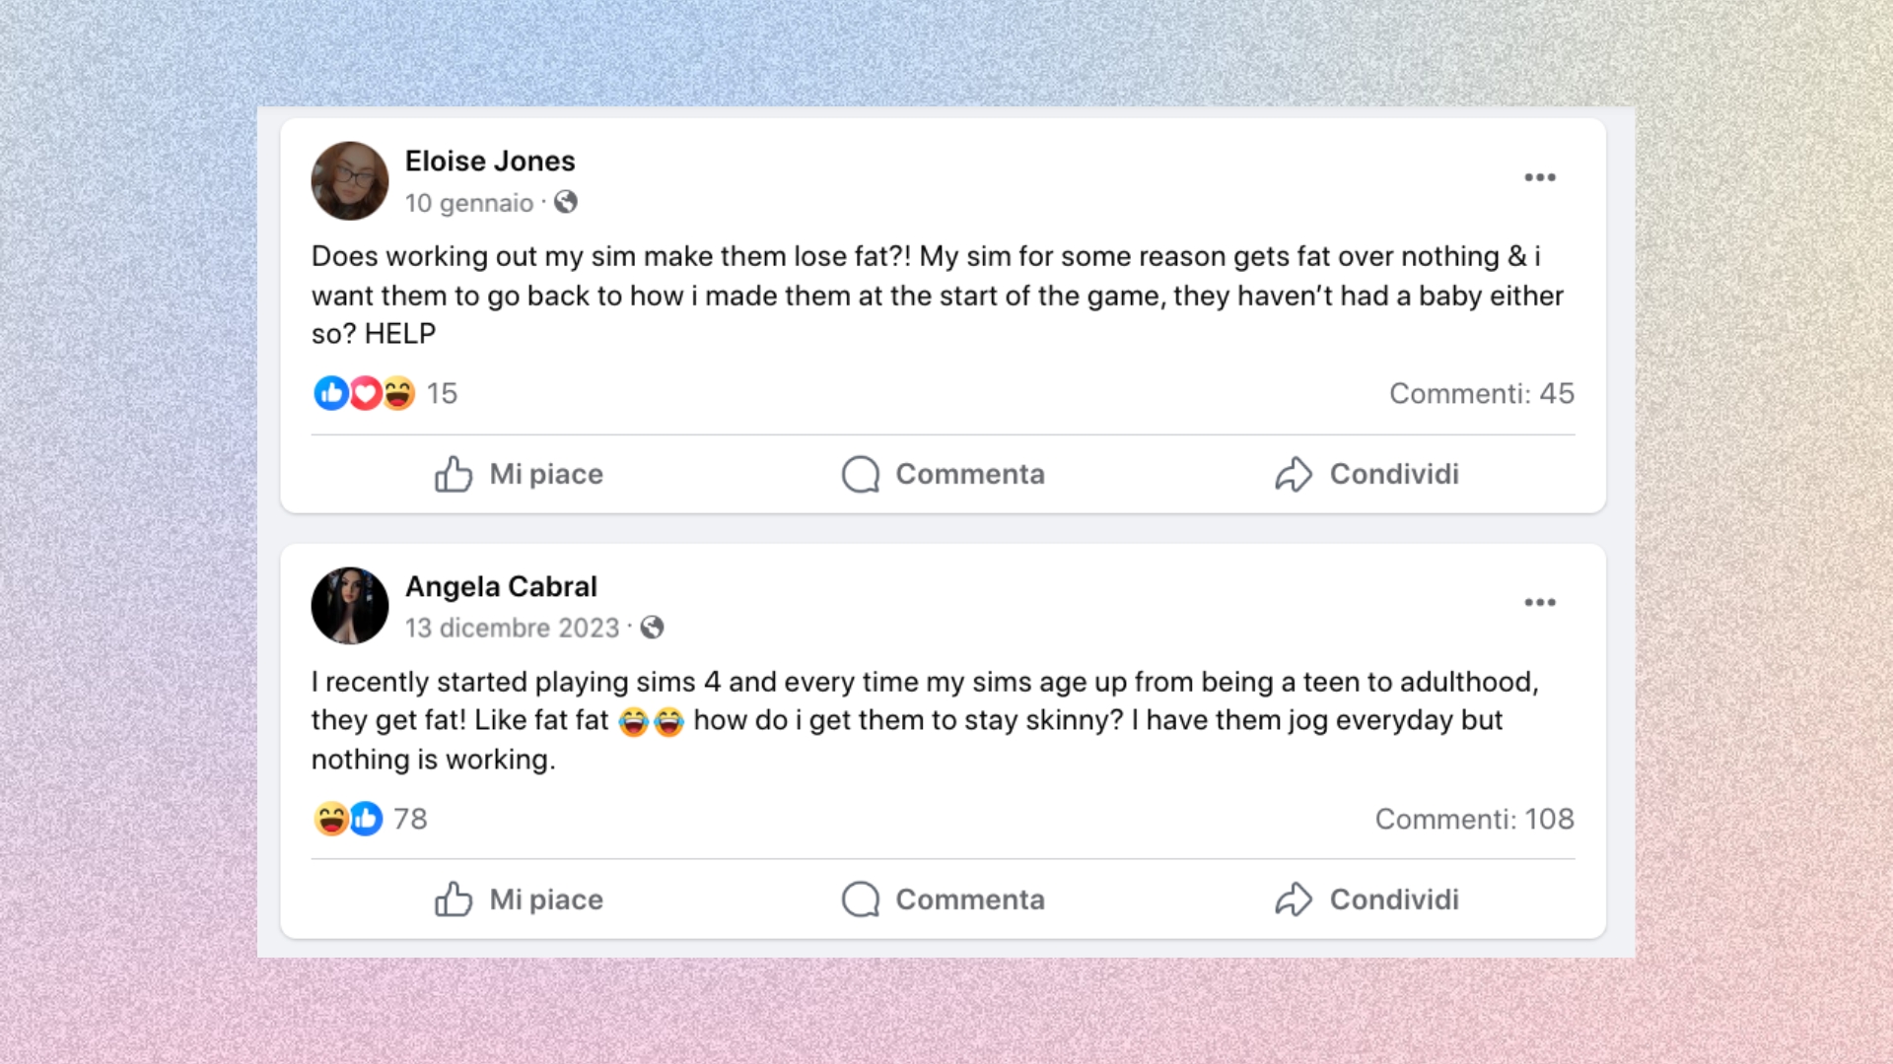This screenshot has width=1893, height=1064.
Task: Open options menu on Eloise Jones post
Action: pyautogui.click(x=1539, y=177)
